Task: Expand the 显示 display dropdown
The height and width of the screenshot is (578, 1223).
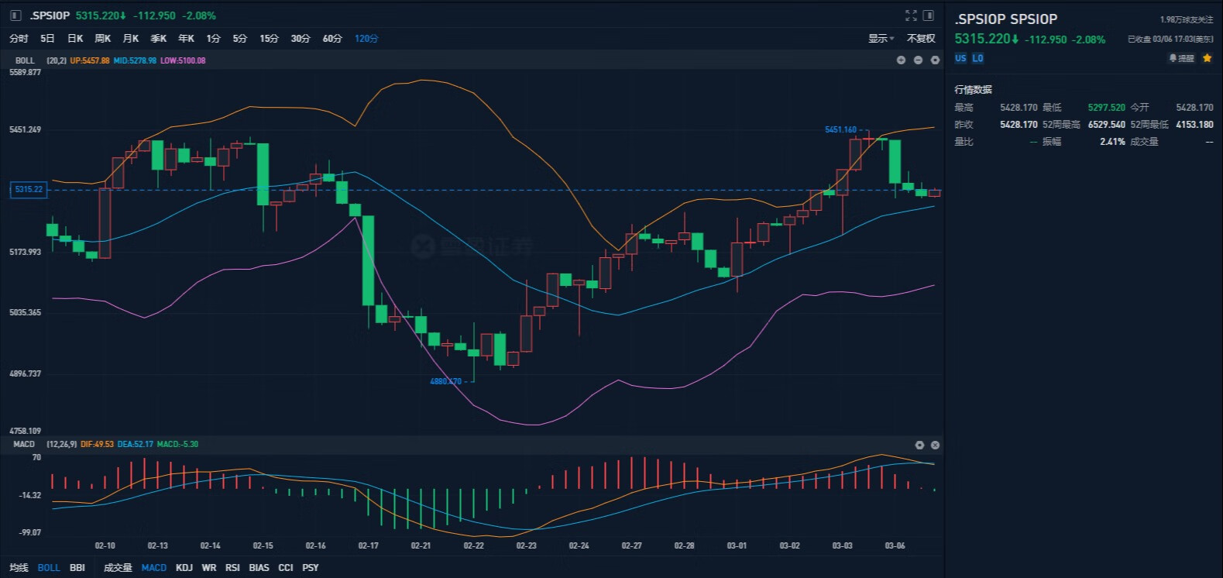Action: pos(881,39)
